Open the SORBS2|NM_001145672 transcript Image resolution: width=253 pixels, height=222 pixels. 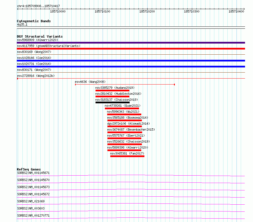tap(33, 194)
